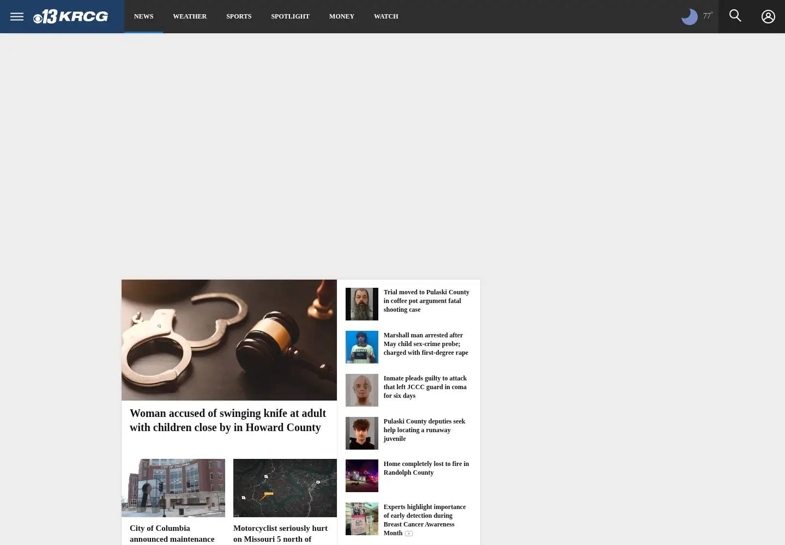785x545 pixels.
Task: Click the video icon after Breast Cancer headline
Action: (409, 534)
